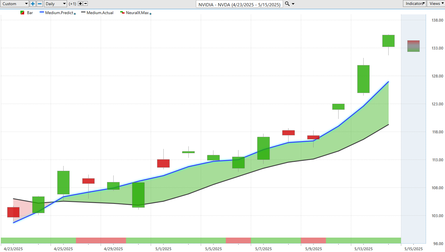Click the NVIDIA - NVDA symbol field
445x252 pixels.
click(x=239, y=4)
